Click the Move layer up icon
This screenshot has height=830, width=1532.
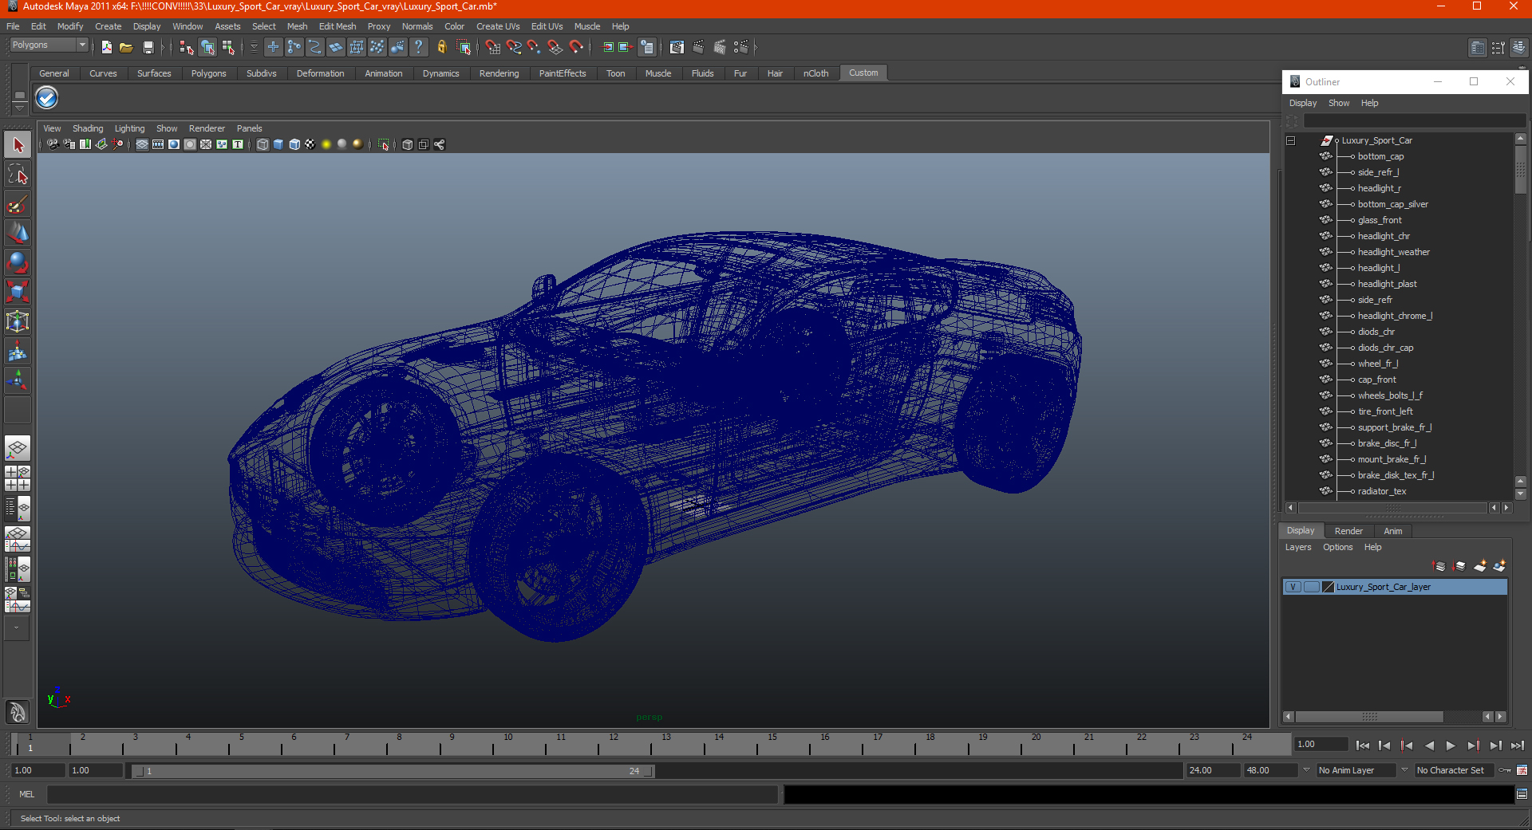(1439, 566)
